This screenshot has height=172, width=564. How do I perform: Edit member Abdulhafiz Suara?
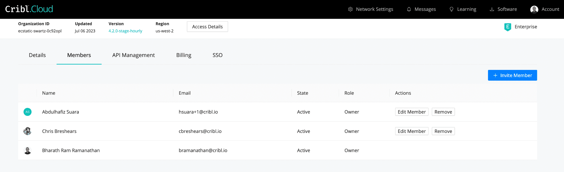pos(411,112)
